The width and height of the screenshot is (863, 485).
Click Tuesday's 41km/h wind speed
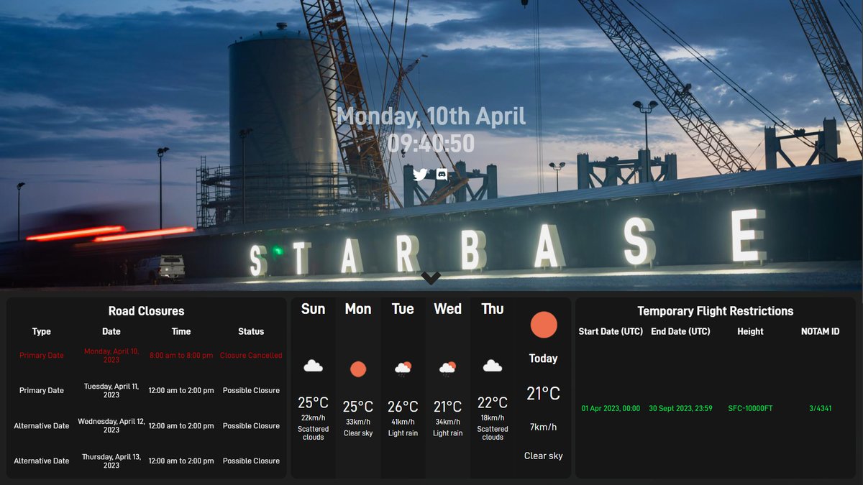coord(403,422)
